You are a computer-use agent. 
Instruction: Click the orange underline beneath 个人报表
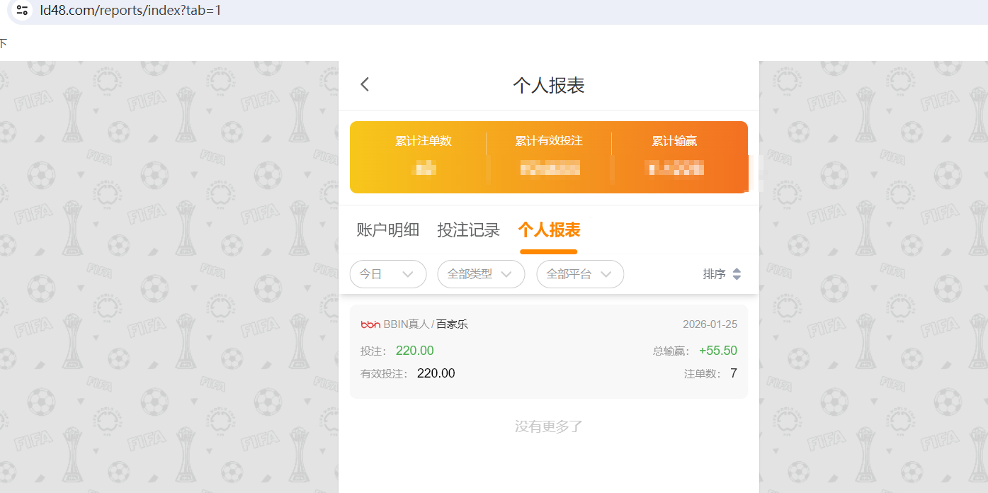coord(548,251)
